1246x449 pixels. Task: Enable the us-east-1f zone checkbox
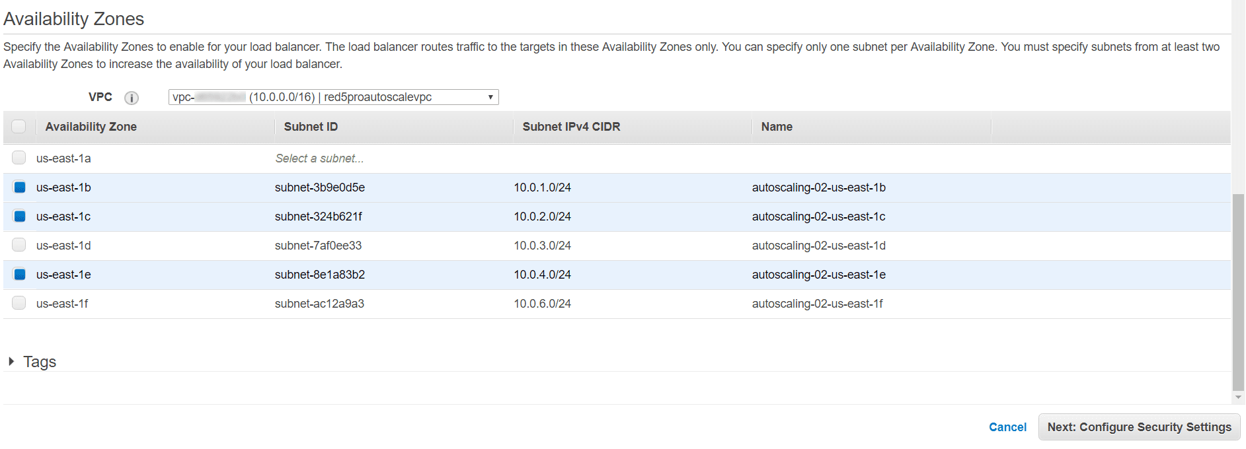[x=19, y=303]
